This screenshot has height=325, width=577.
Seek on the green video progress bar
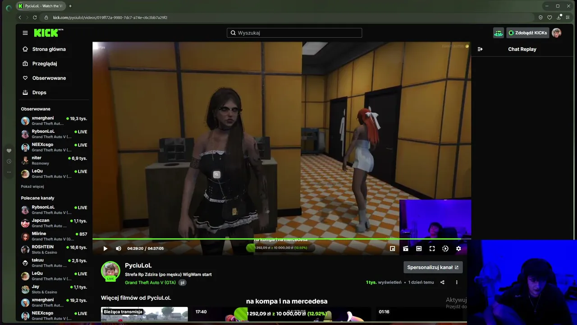pos(282,239)
